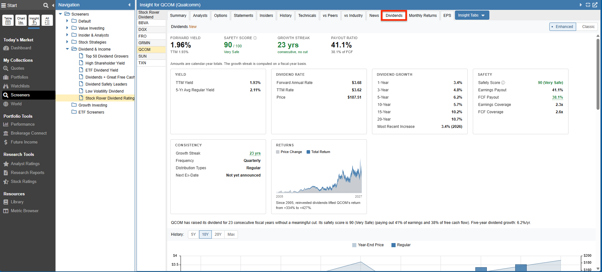Open Top 50 Dividend Growers screener
Viewport: 602px width, 272px height.
pos(107,56)
